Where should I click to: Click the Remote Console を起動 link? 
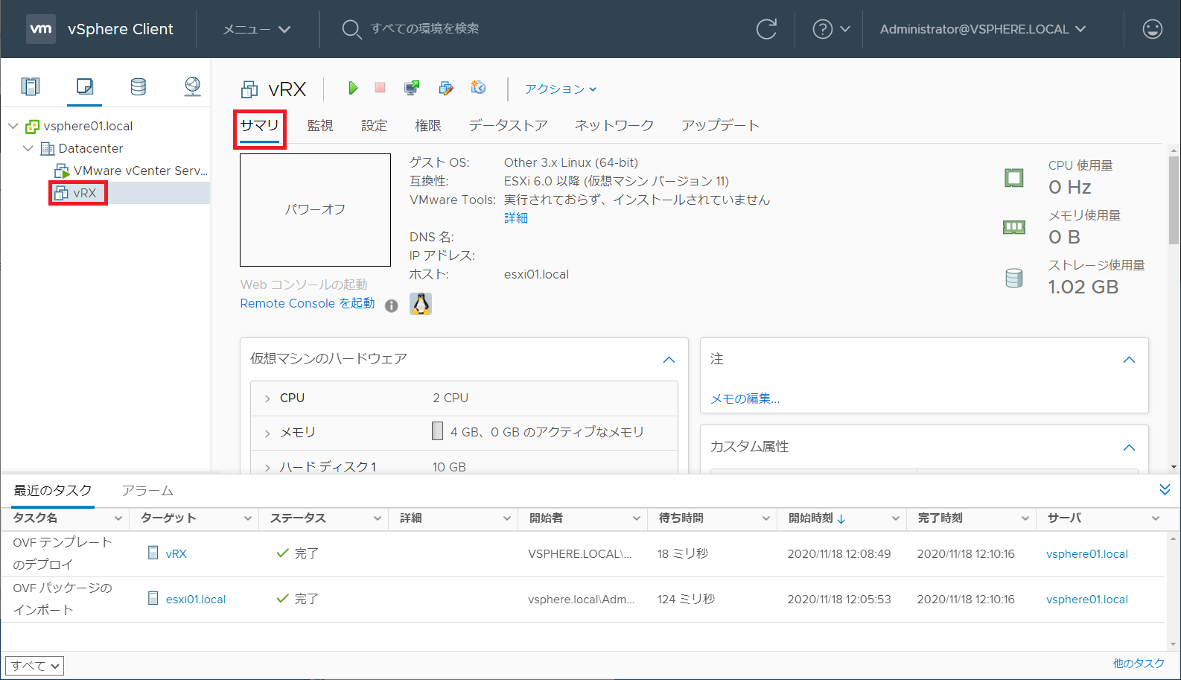[307, 303]
